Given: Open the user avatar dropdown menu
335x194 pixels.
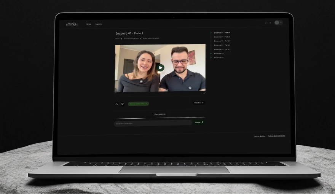Looking at the screenshot, I should click(x=278, y=23).
